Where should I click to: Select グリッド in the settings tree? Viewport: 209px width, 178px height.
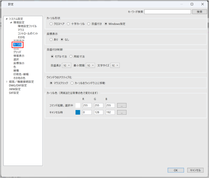point(17,52)
